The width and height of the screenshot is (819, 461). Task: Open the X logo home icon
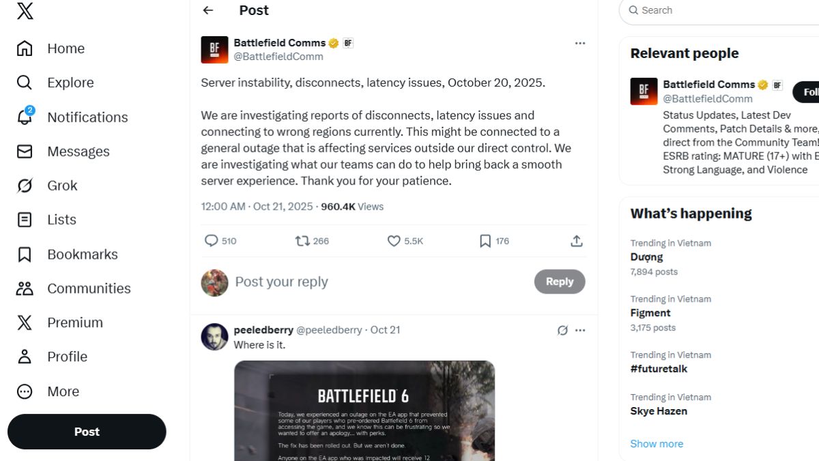[25, 11]
